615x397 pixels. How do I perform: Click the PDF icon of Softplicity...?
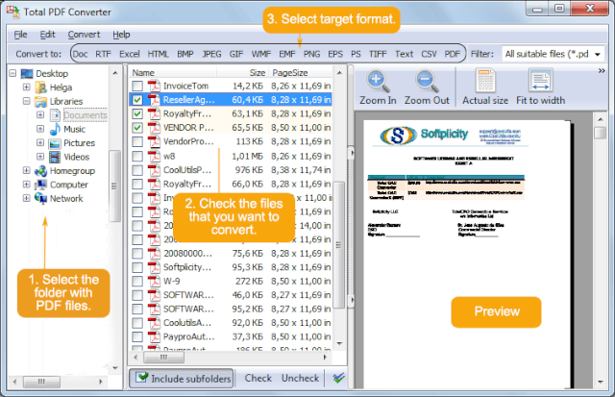pyautogui.click(x=154, y=267)
